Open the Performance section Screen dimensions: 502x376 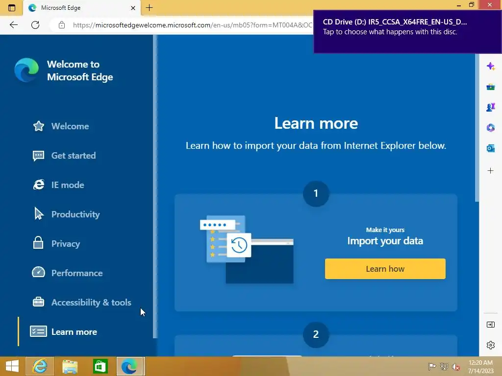77,273
